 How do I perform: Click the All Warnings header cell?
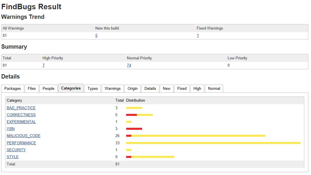(48, 28)
